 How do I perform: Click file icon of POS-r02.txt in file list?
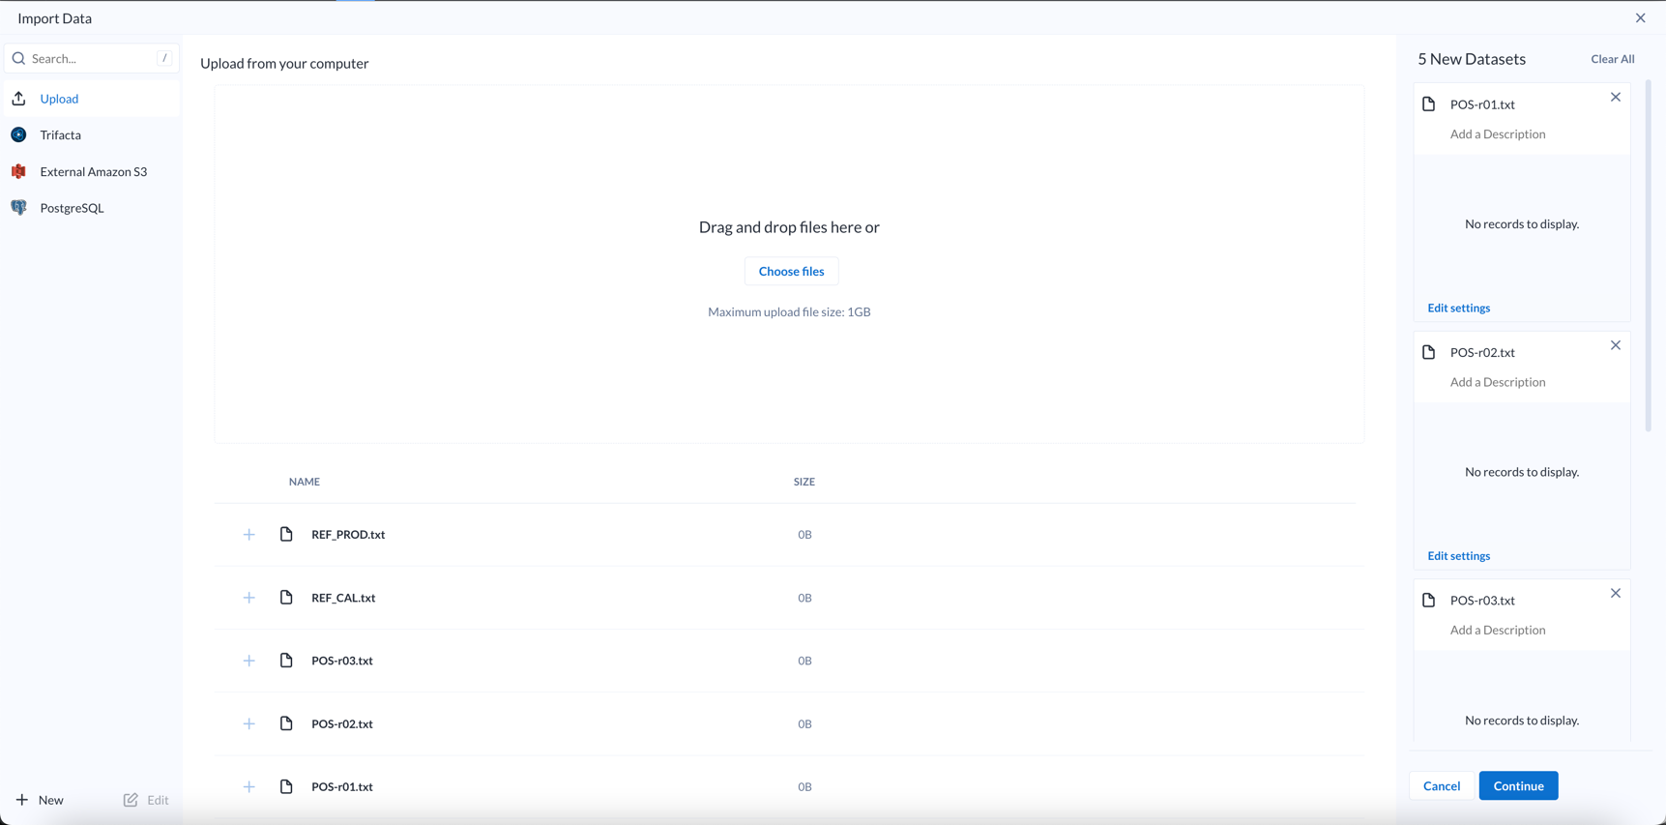tap(286, 723)
